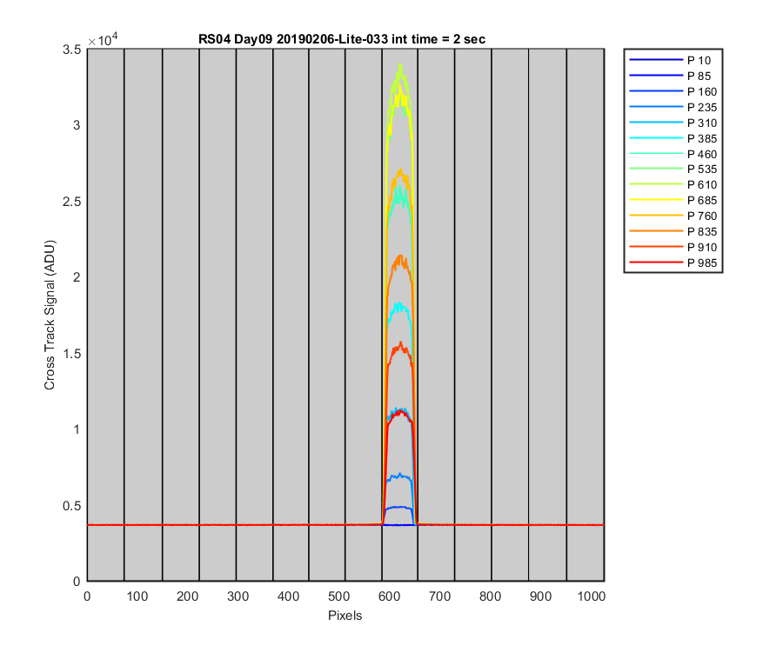Select the orange P 835 legend entry
The height and width of the screenshot is (652, 783).
[673, 231]
